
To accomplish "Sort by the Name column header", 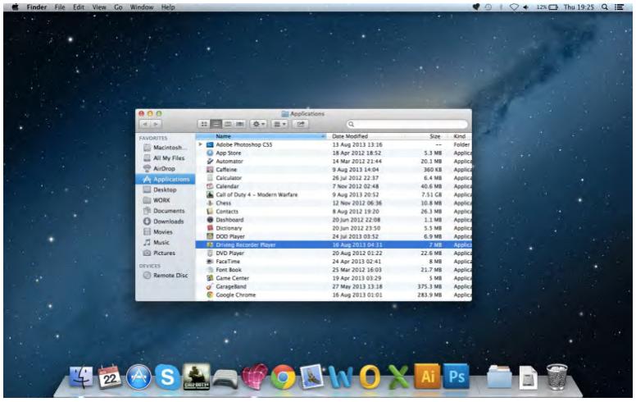I will [261, 136].
